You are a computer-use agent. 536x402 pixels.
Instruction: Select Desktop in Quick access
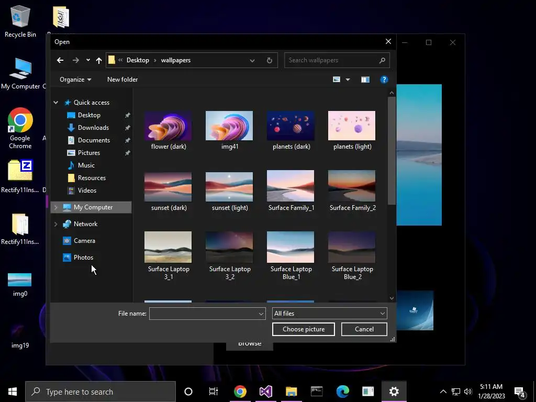[x=89, y=115]
